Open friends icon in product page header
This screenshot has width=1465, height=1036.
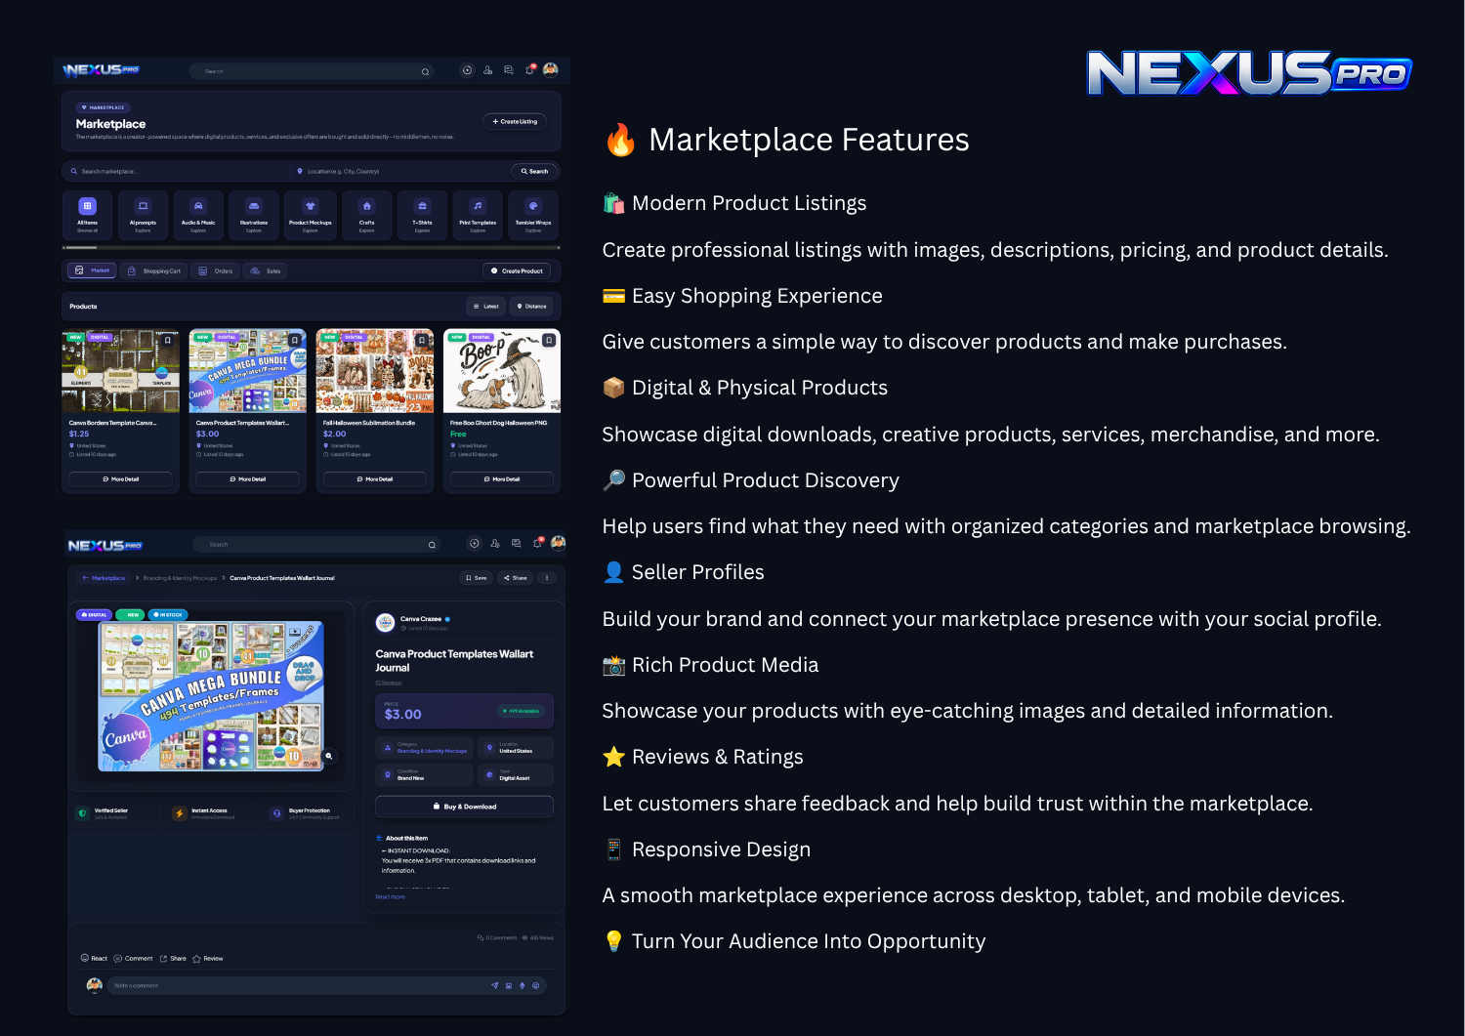[495, 544]
